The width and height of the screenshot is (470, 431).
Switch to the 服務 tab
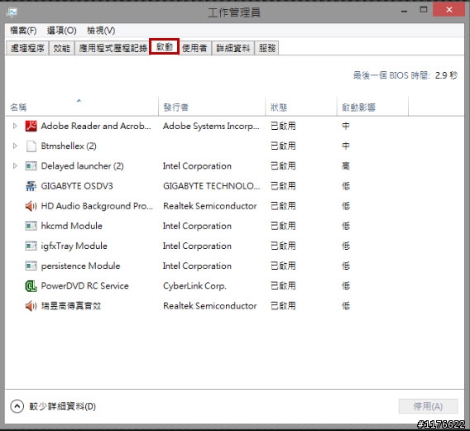267,48
